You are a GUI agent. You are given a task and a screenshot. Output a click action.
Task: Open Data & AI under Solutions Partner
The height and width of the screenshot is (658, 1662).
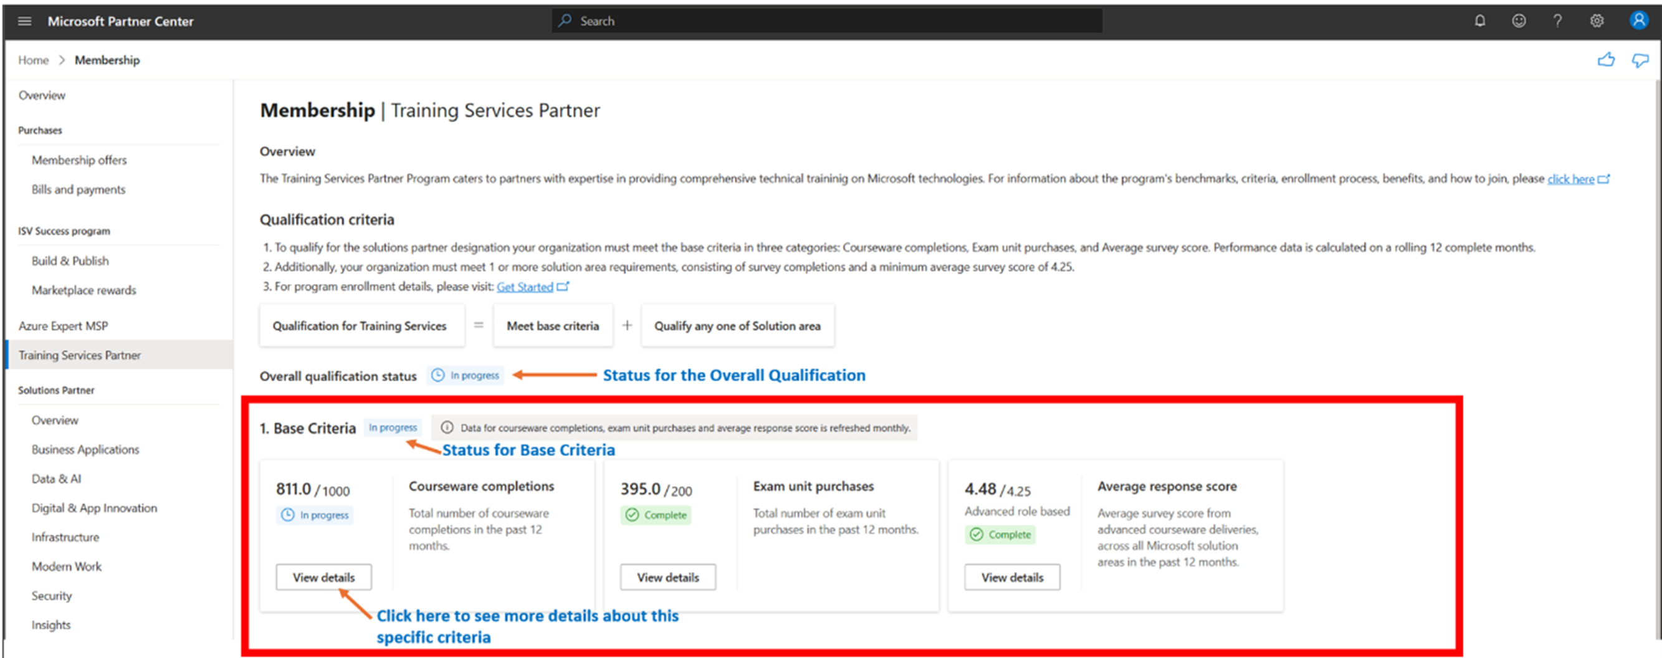[56, 479]
